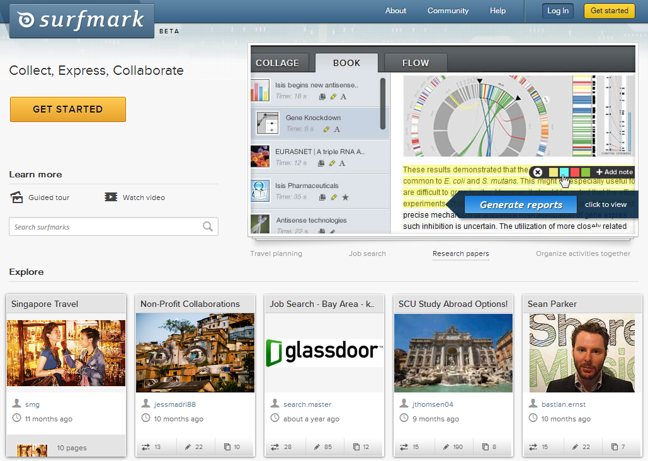The width and height of the screenshot is (648, 461).
Task: Show Organize activities together demo
Action: [x=583, y=253]
